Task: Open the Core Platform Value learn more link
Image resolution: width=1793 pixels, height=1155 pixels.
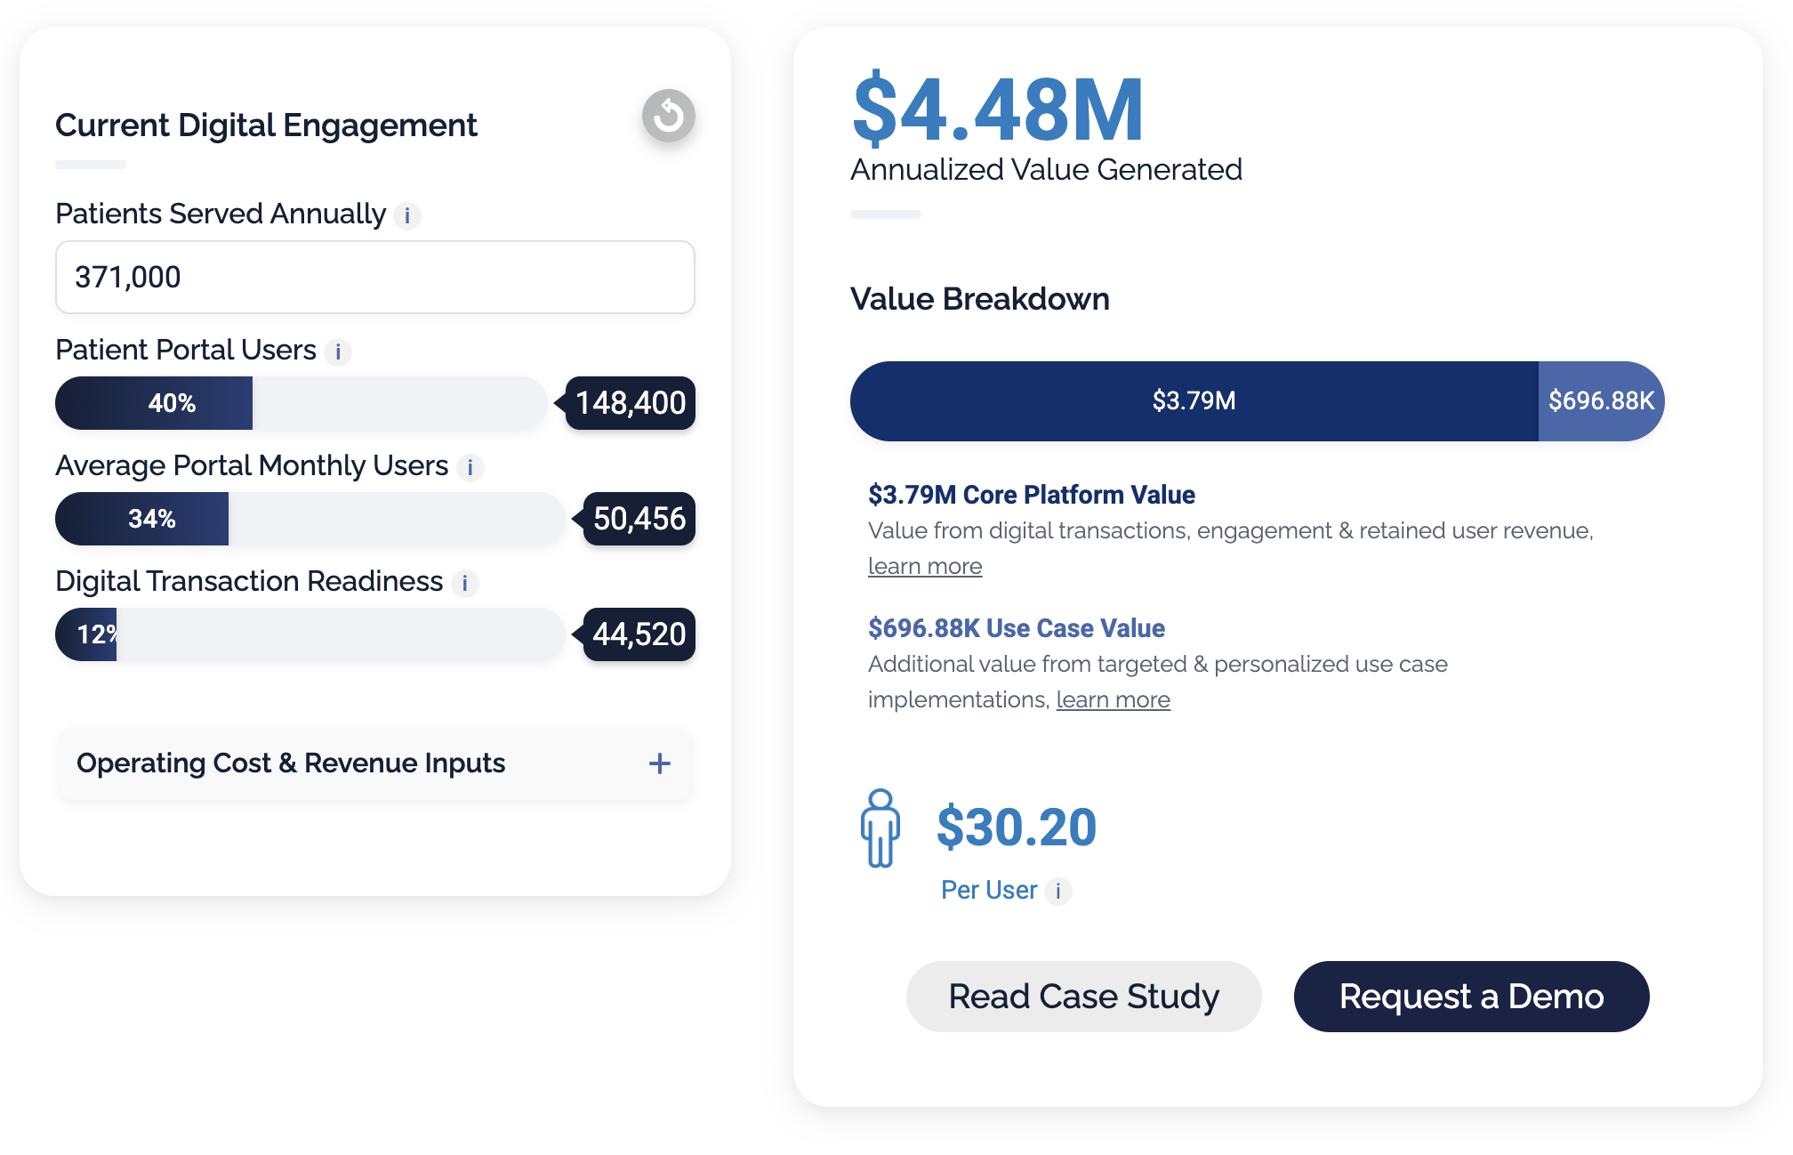Action: tap(925, 566)
